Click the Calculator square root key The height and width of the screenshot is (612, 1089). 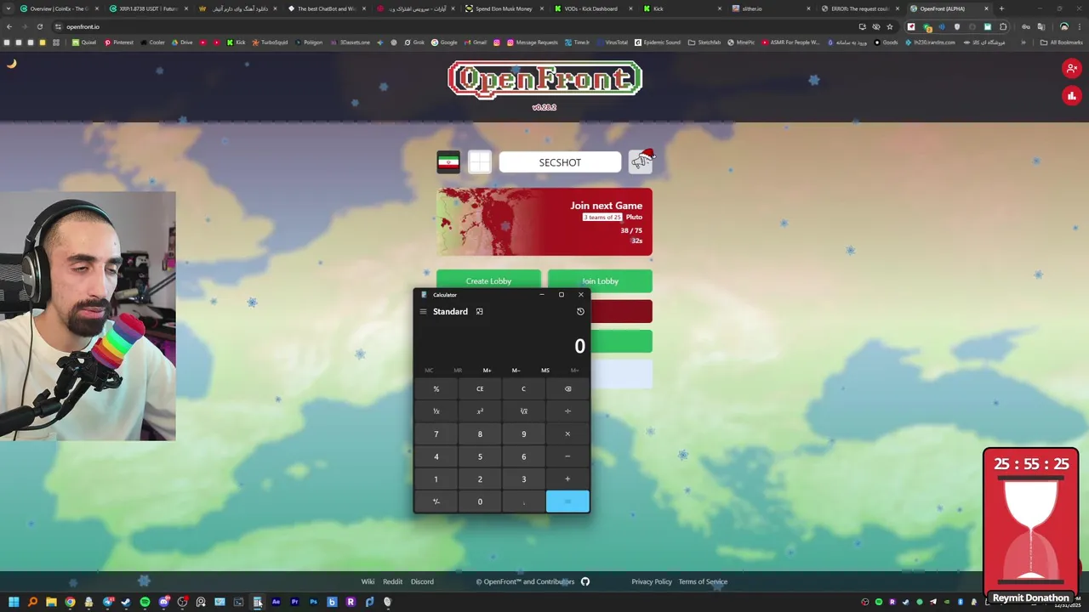coord(523,411)
